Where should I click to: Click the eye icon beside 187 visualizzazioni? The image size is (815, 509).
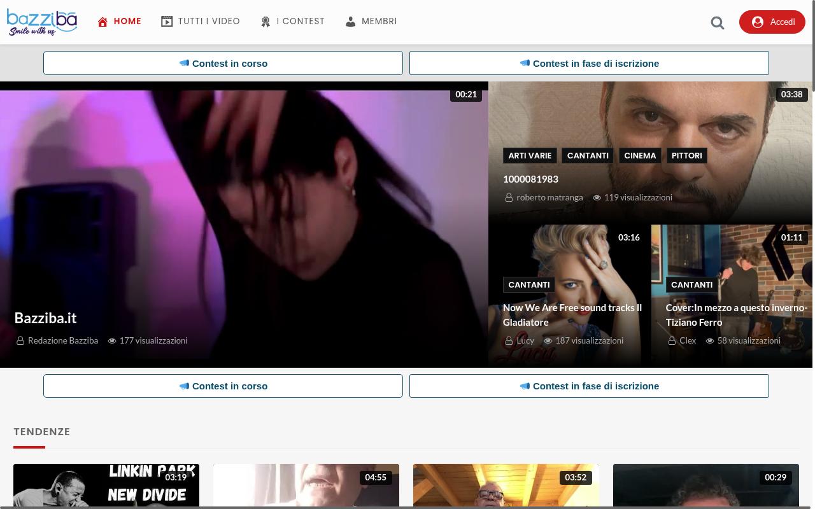548,341
